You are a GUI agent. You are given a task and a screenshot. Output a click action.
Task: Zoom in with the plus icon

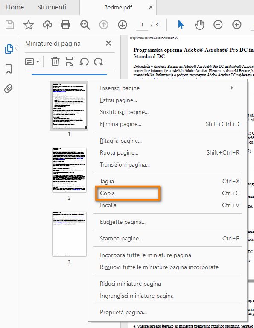(236, 25)
